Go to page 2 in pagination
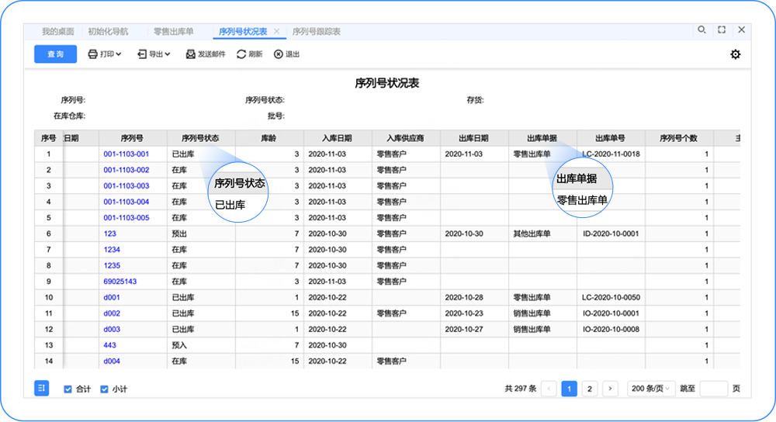This screenshot has width=776, height=422. pyautogui.click(x=589, y=389)
